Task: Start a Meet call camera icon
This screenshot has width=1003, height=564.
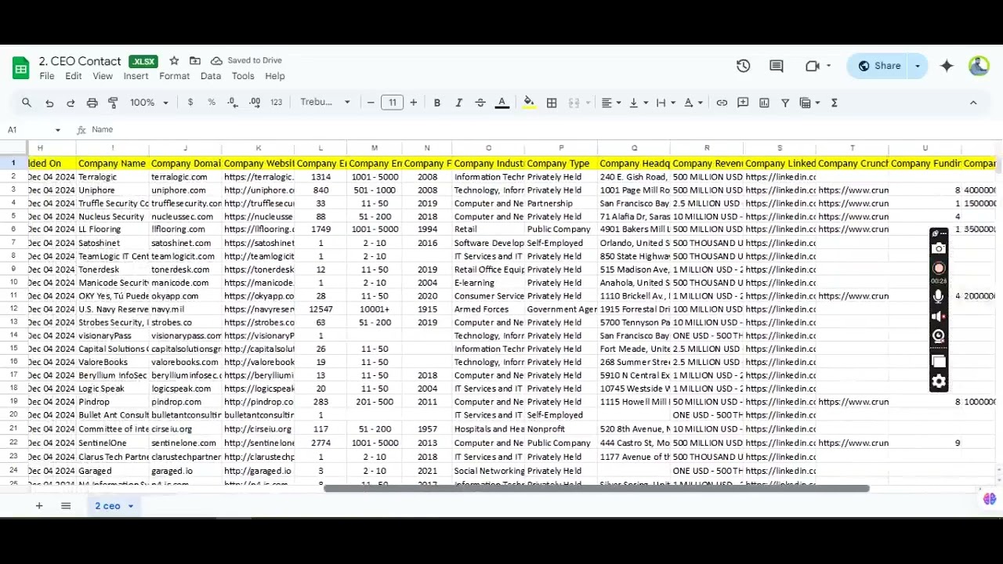Action: pos(813,66)
